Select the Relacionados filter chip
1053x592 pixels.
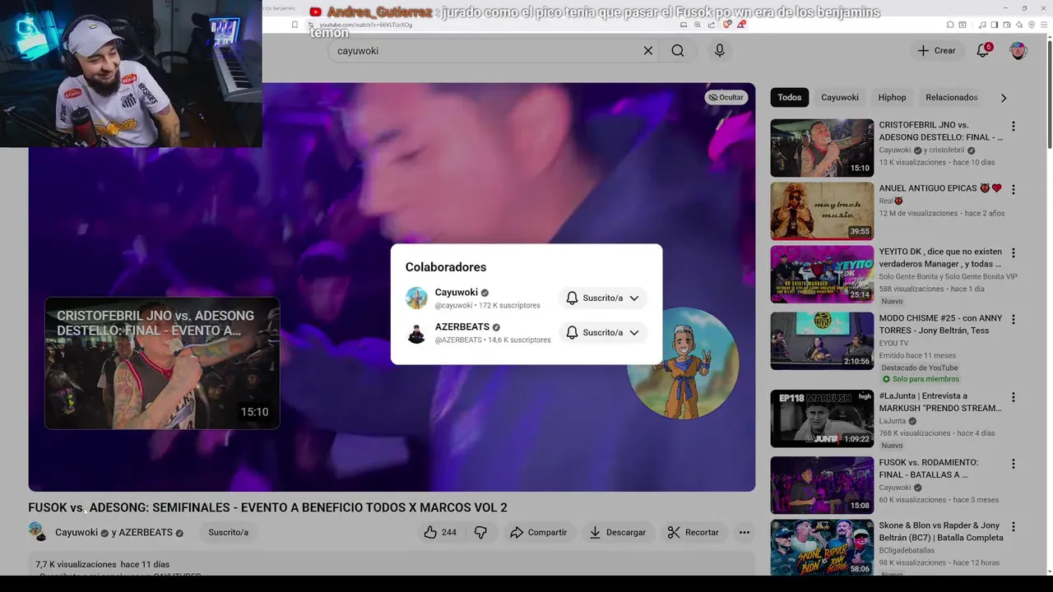click(951, 97)
